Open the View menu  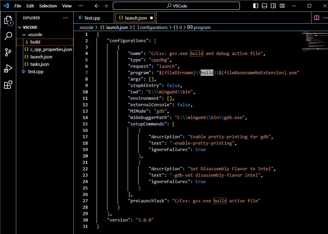(x=67, y=6)
